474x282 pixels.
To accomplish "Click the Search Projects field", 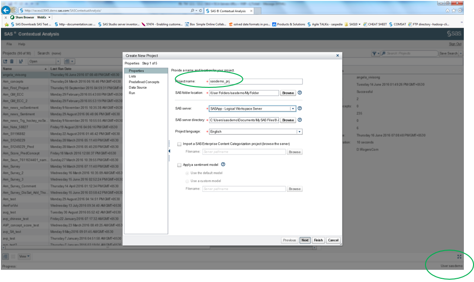I will [409, 54].
